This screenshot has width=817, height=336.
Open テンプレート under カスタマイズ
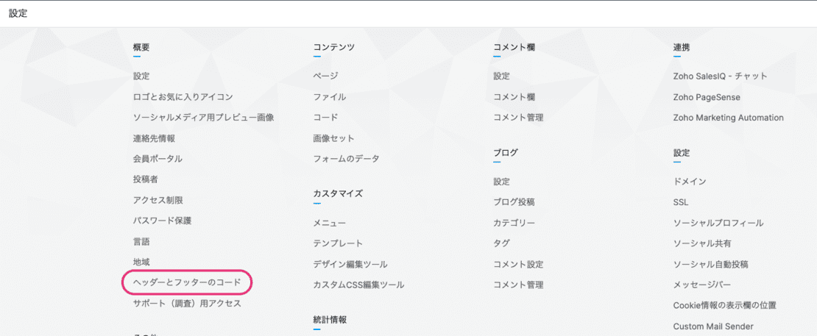coord(338,243)
